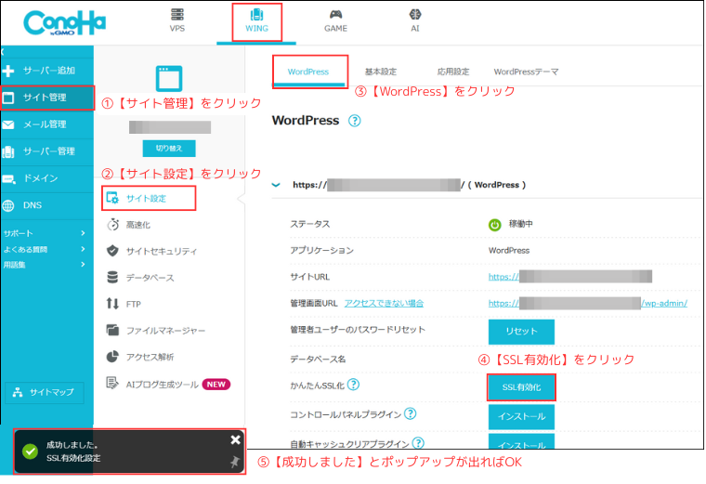Screen dimensions: 706x484
Task: Collapse the left sidebar arrow
Action: 2,51
